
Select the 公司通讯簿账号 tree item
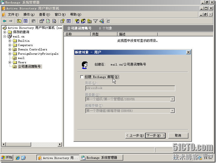[29, 67]
